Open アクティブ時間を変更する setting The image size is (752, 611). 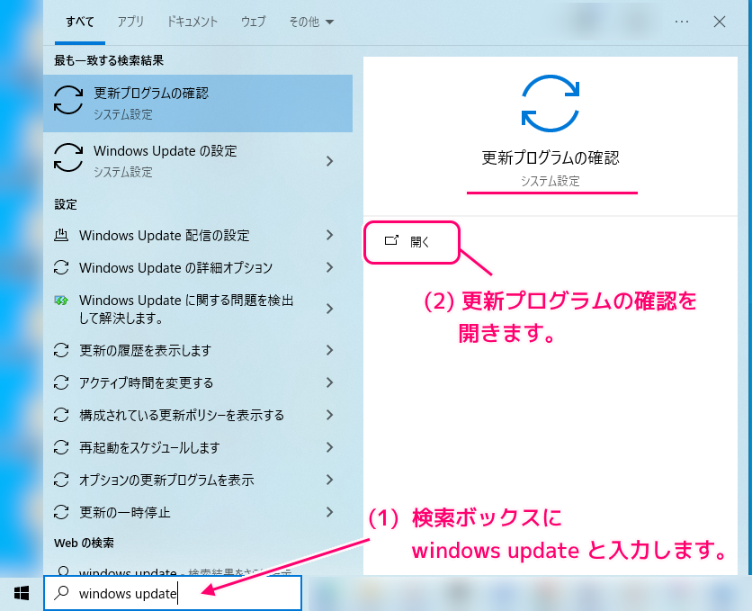[x=146, y=382]
